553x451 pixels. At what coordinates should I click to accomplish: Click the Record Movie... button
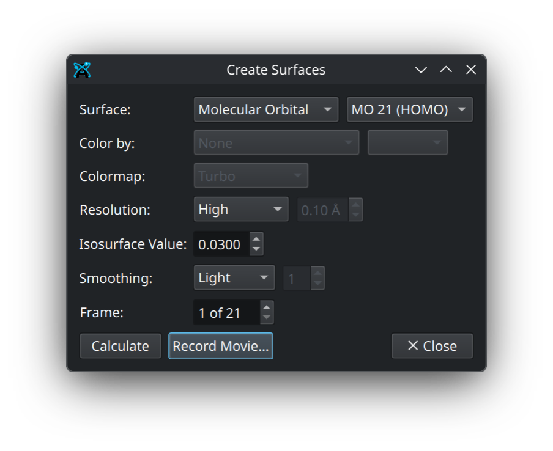[x=220, y=346]
